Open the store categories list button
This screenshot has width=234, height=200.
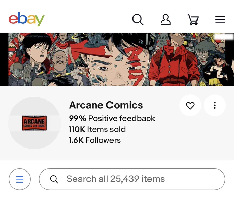[20, 179]
